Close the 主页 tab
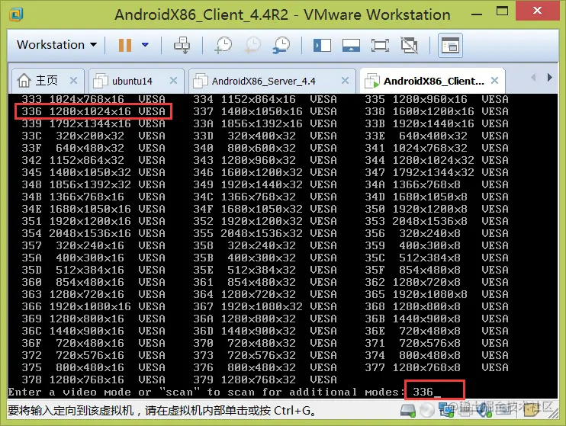Viewport: 566px width, 426px height. coord(73,81)
